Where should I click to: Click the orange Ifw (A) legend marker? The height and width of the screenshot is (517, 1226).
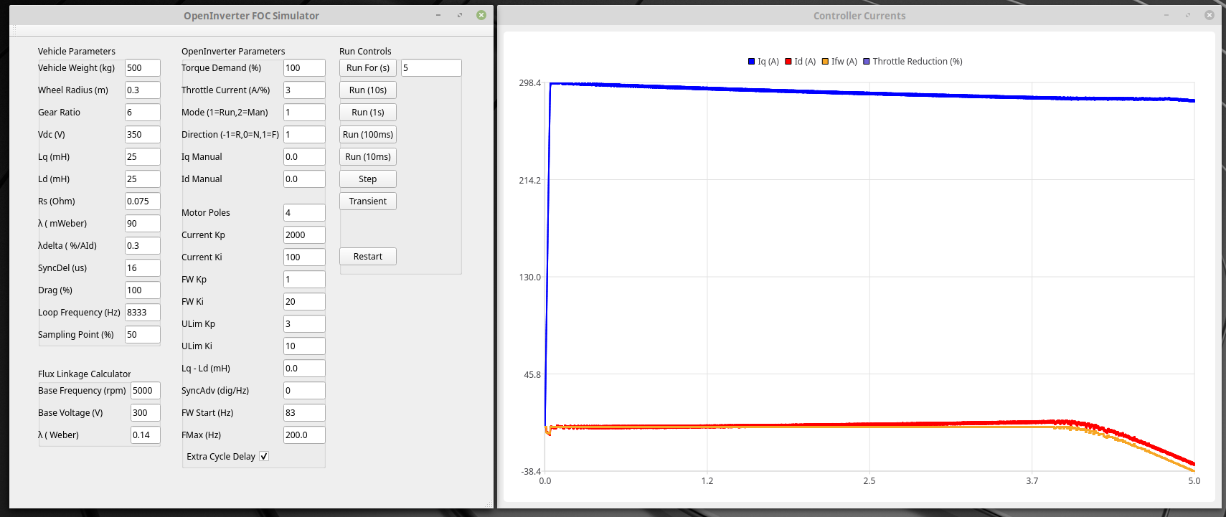tap(825, 62)
